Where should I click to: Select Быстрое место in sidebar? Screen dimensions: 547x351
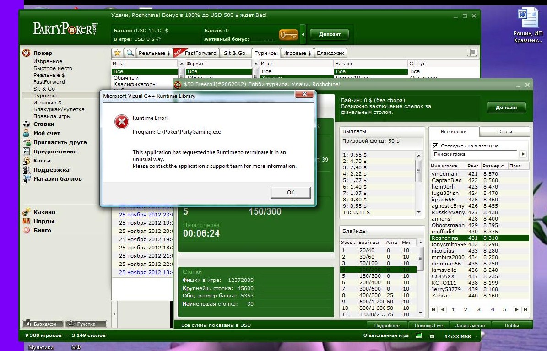[53, 68]
